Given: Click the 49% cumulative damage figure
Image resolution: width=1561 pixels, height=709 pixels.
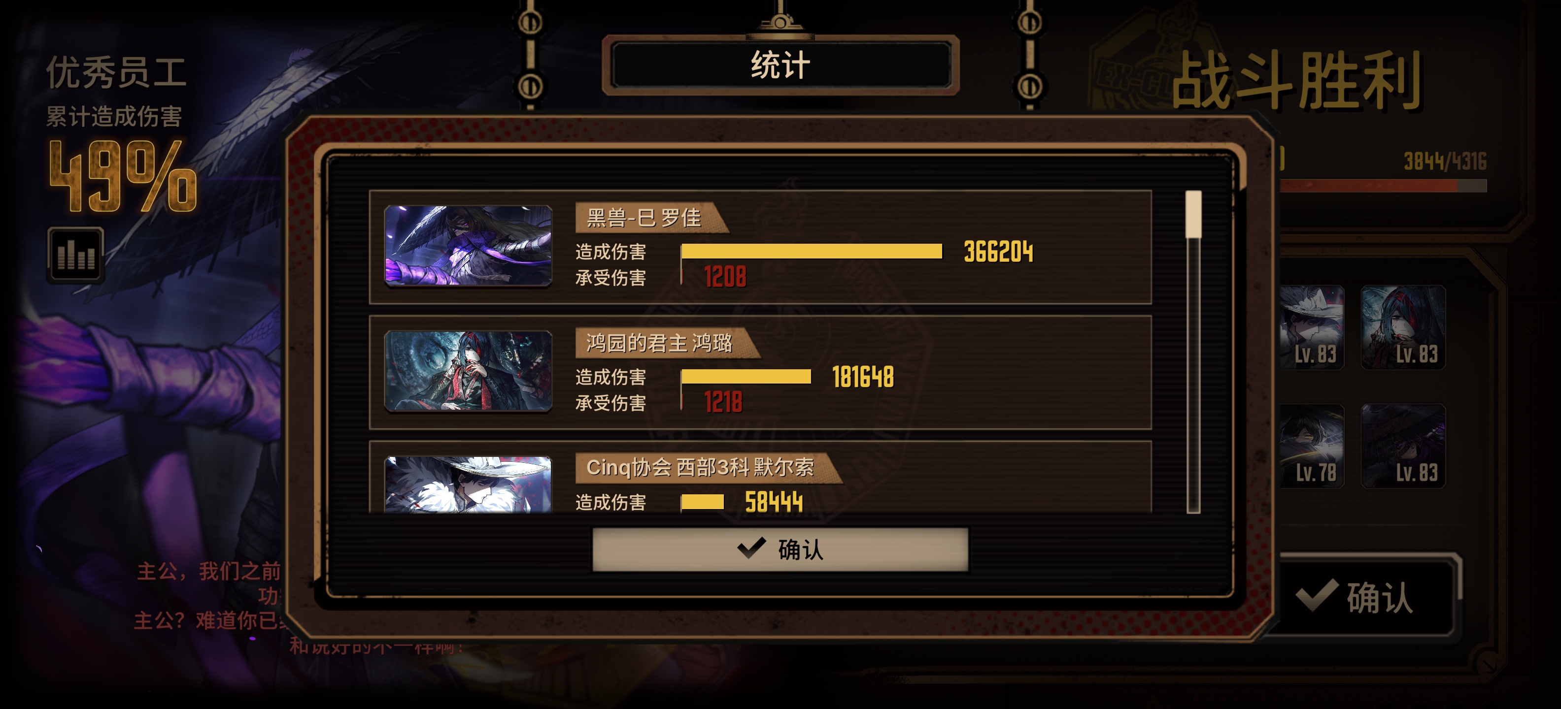Looking at the screenshot, I should 123,177.
